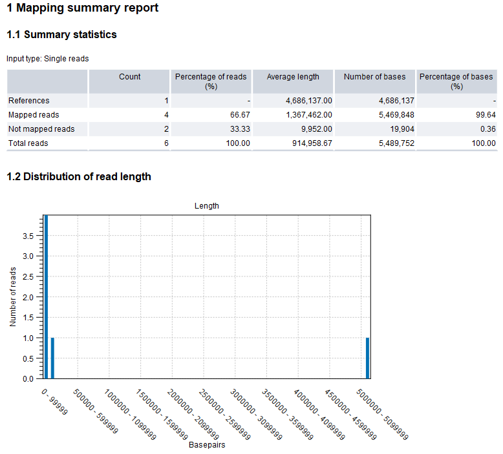The width and height of the screenshot is (503, 454).
Task: Click the "Total reads" row label
Action: (x=28, y=143)
